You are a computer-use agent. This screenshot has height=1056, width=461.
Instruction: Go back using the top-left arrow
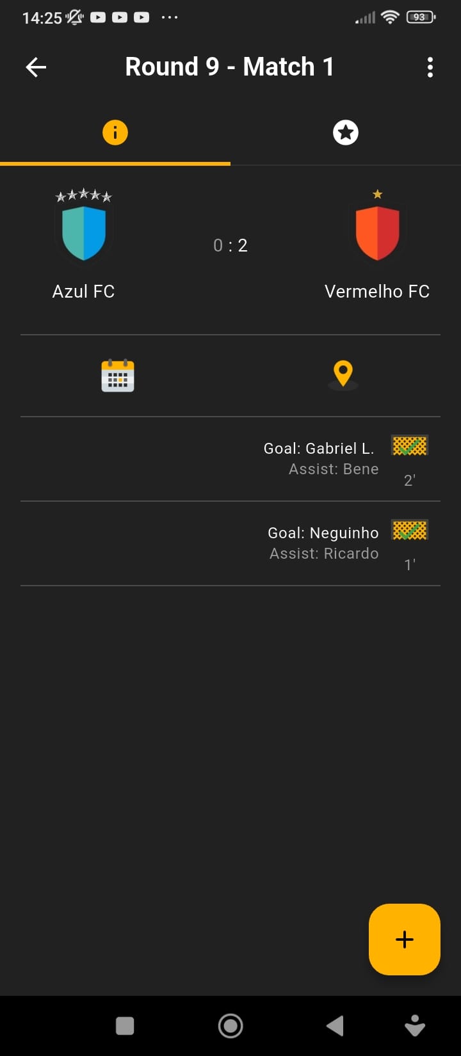pyautogui.click(x=36, y=67)
